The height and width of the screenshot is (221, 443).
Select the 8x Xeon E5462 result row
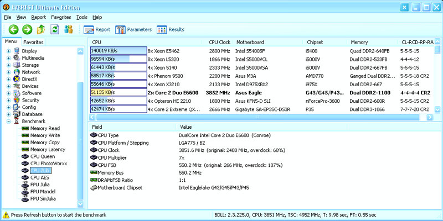261,51
